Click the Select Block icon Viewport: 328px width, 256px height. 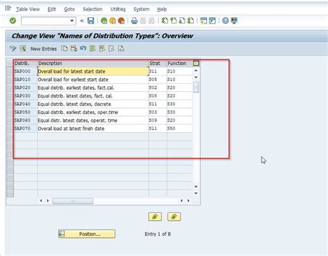[102, 48]
